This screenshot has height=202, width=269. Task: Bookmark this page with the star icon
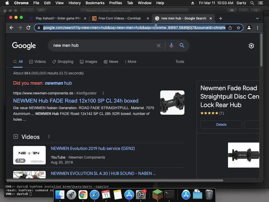pos(238,28)
